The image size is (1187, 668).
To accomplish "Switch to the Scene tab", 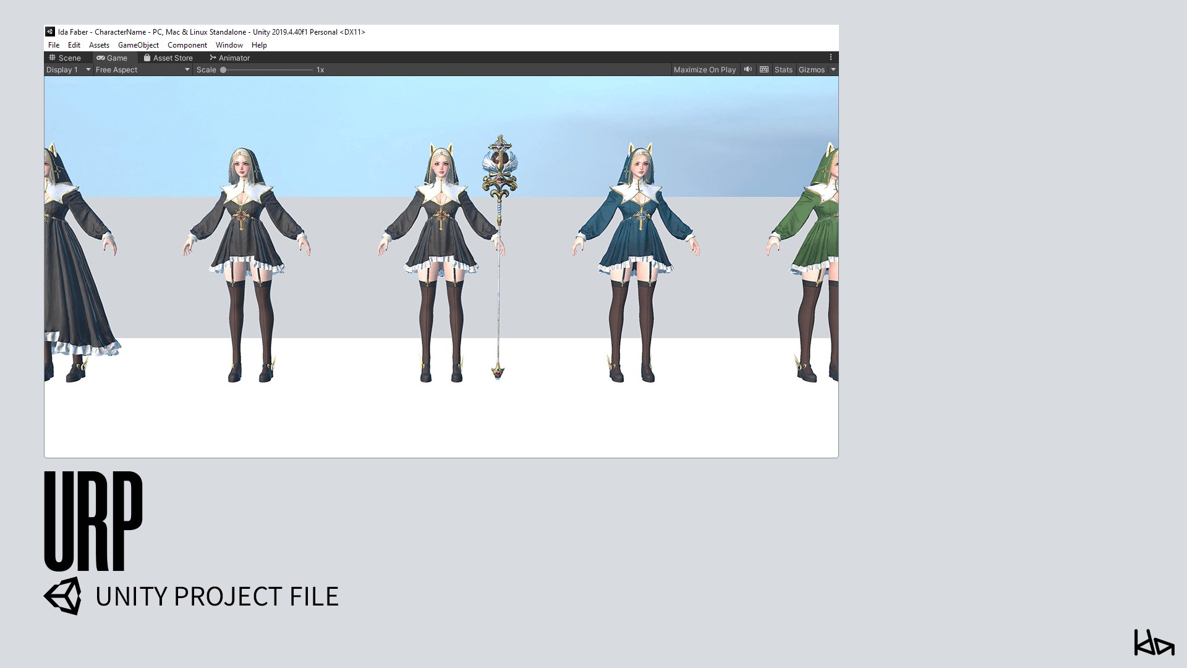I will 65,58.
